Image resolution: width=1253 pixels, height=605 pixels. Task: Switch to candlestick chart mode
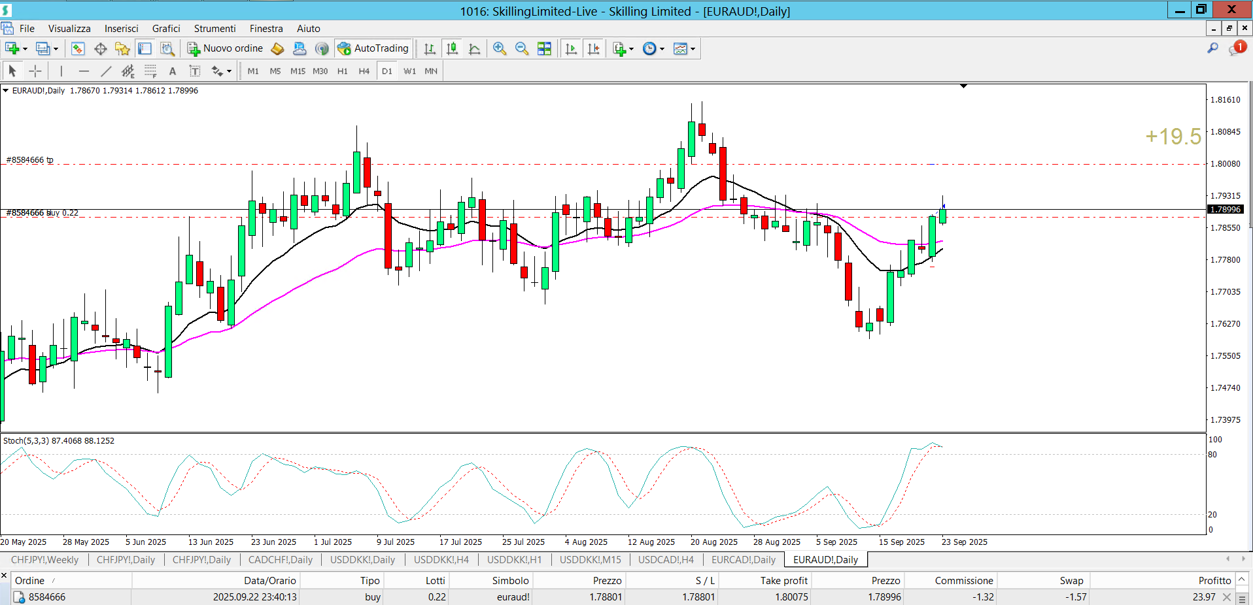(x=452, y=48)
